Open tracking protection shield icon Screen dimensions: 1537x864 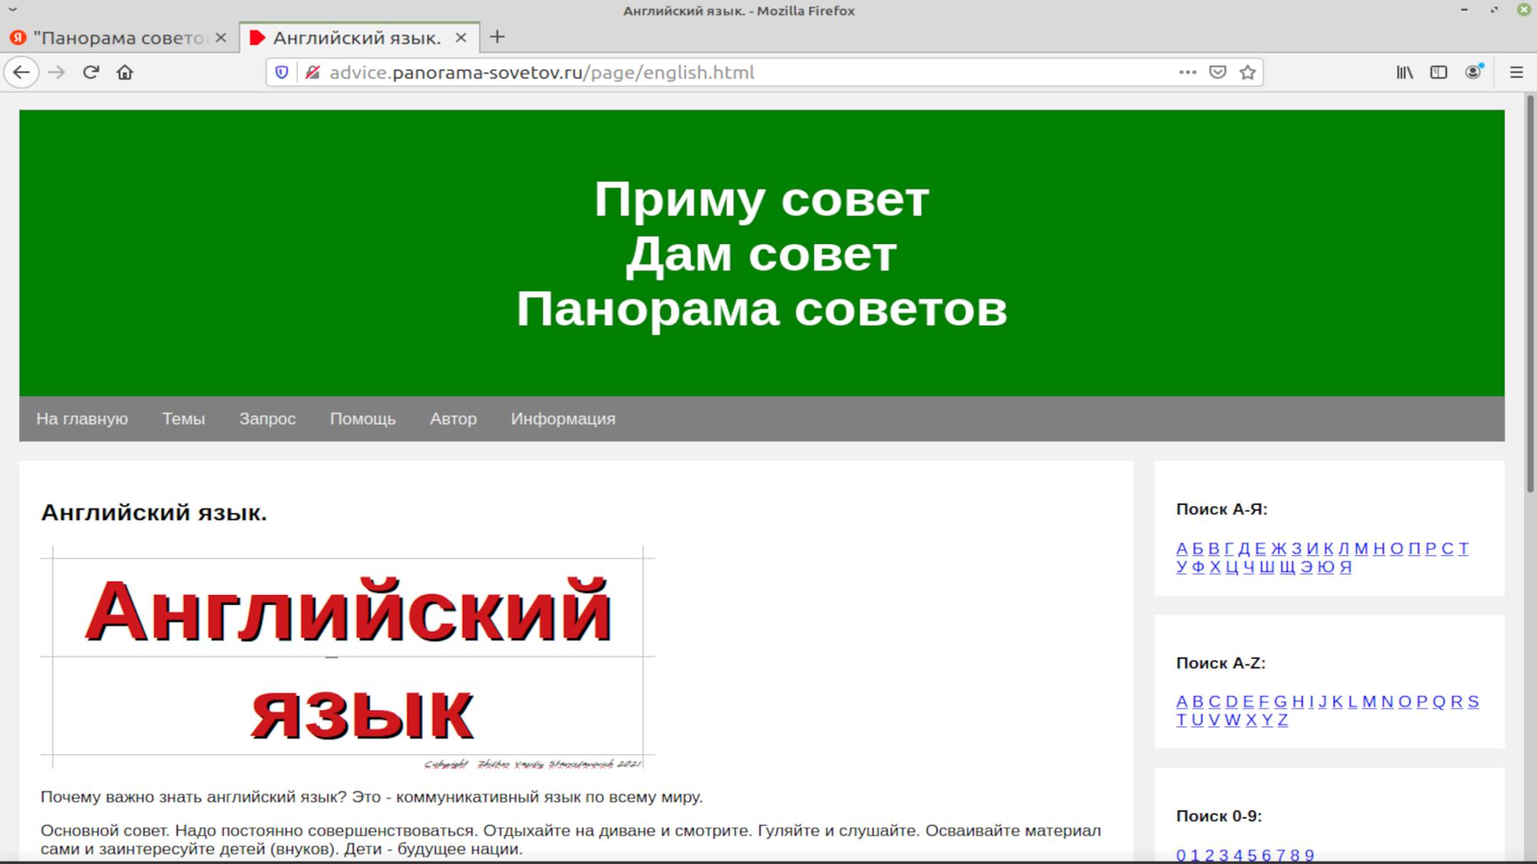(282, 73)
